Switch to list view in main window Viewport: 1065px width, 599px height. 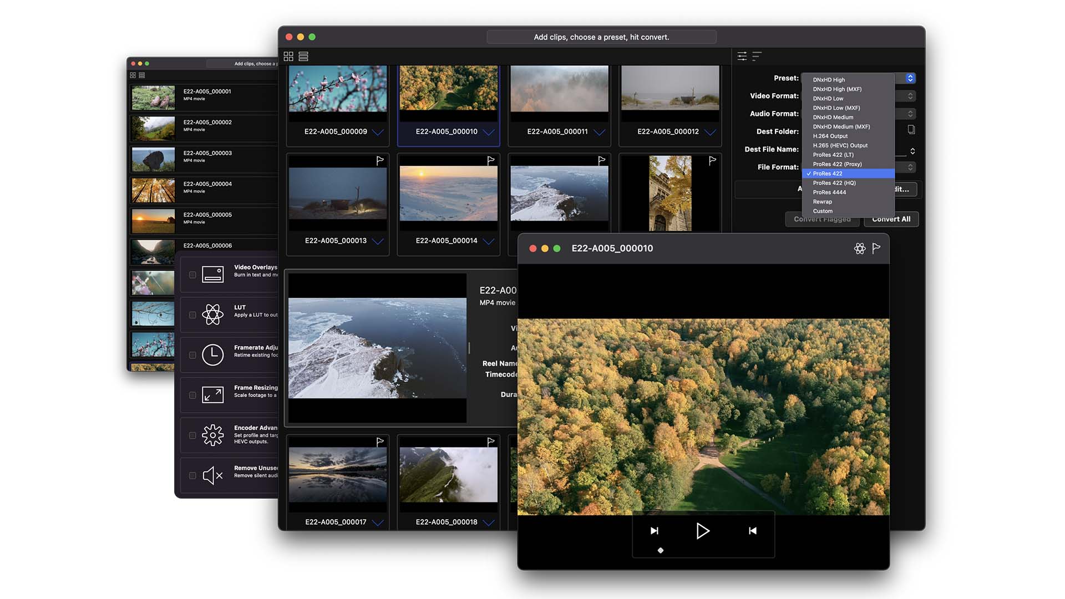click(x=303, y=57)
